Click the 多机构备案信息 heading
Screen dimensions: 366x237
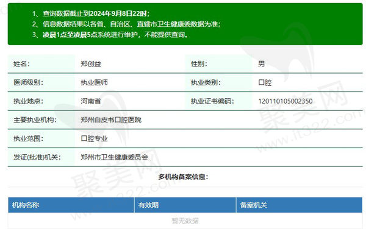183,177
